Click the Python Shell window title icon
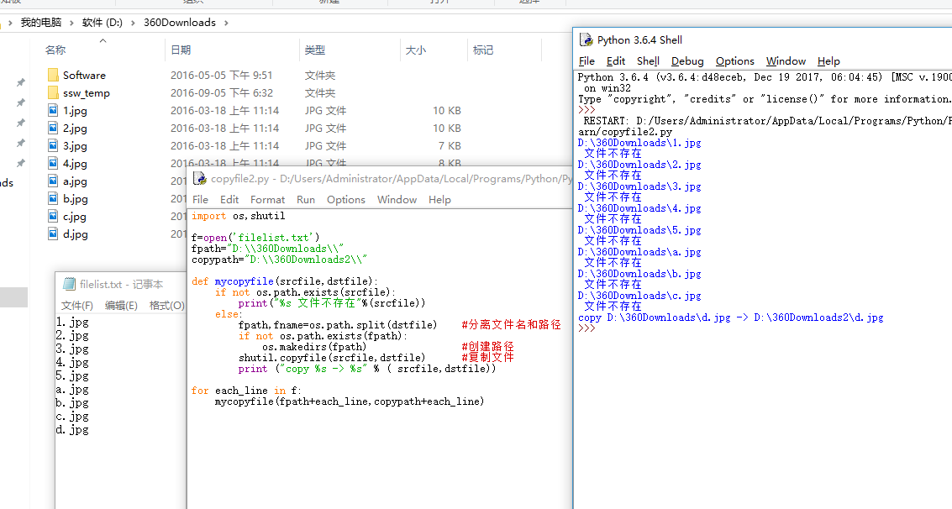The image size is (952, 509). tap(586, 39)
